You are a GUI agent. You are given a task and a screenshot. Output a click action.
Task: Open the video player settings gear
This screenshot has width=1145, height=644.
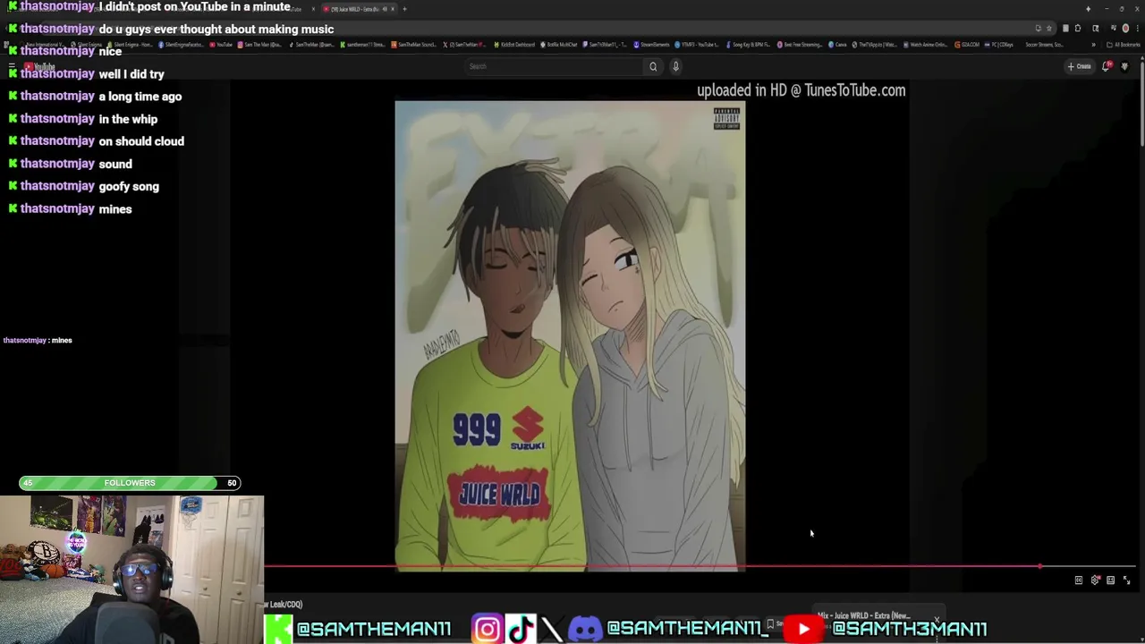tap(1095, 580)
